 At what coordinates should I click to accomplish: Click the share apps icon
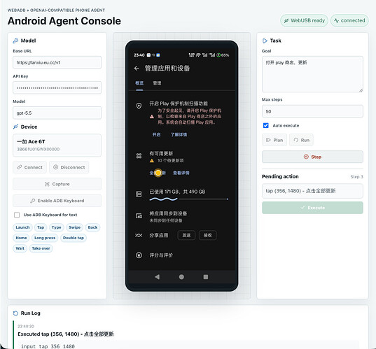139,235
